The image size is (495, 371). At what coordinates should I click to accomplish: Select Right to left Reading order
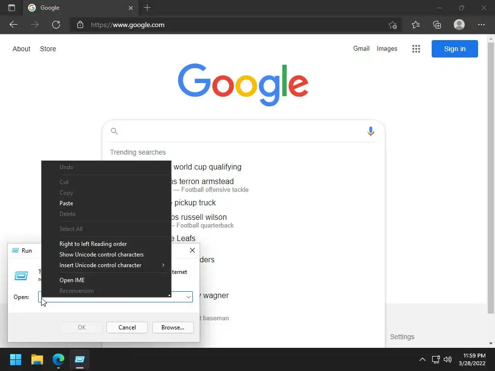[106, 244]
